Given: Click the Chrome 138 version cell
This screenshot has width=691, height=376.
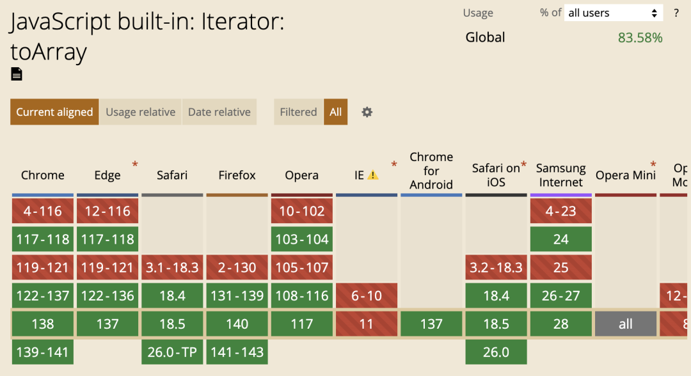Looking at the screenshot, I should pyautogui.click(x=43, y=324).
